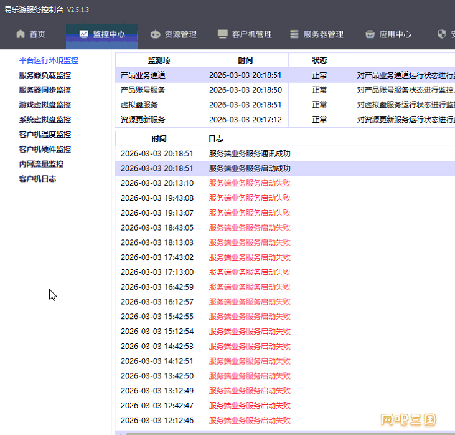Select failed log at 20:13:10

285,183
